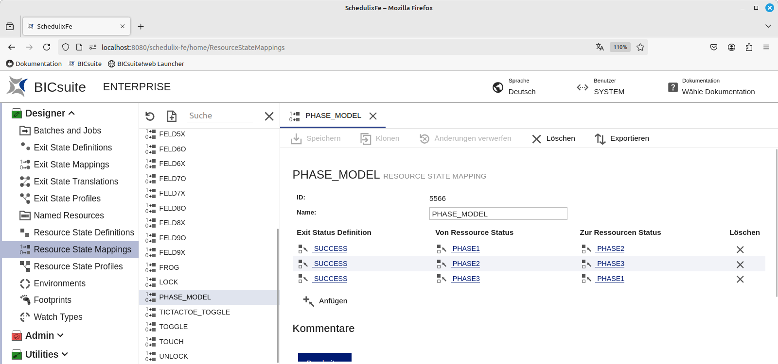Click the Löschen delete button
The height and width of the screenshot is (364, 778).
coord(553,139)
